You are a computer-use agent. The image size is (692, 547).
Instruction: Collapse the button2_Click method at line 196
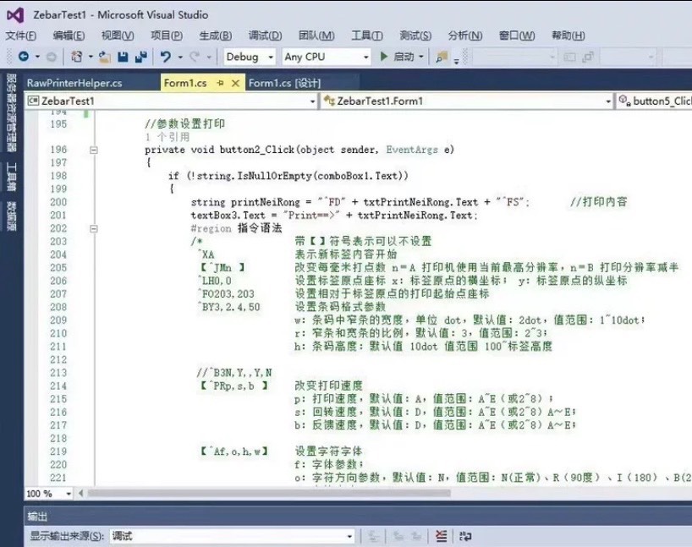[94, 150]
